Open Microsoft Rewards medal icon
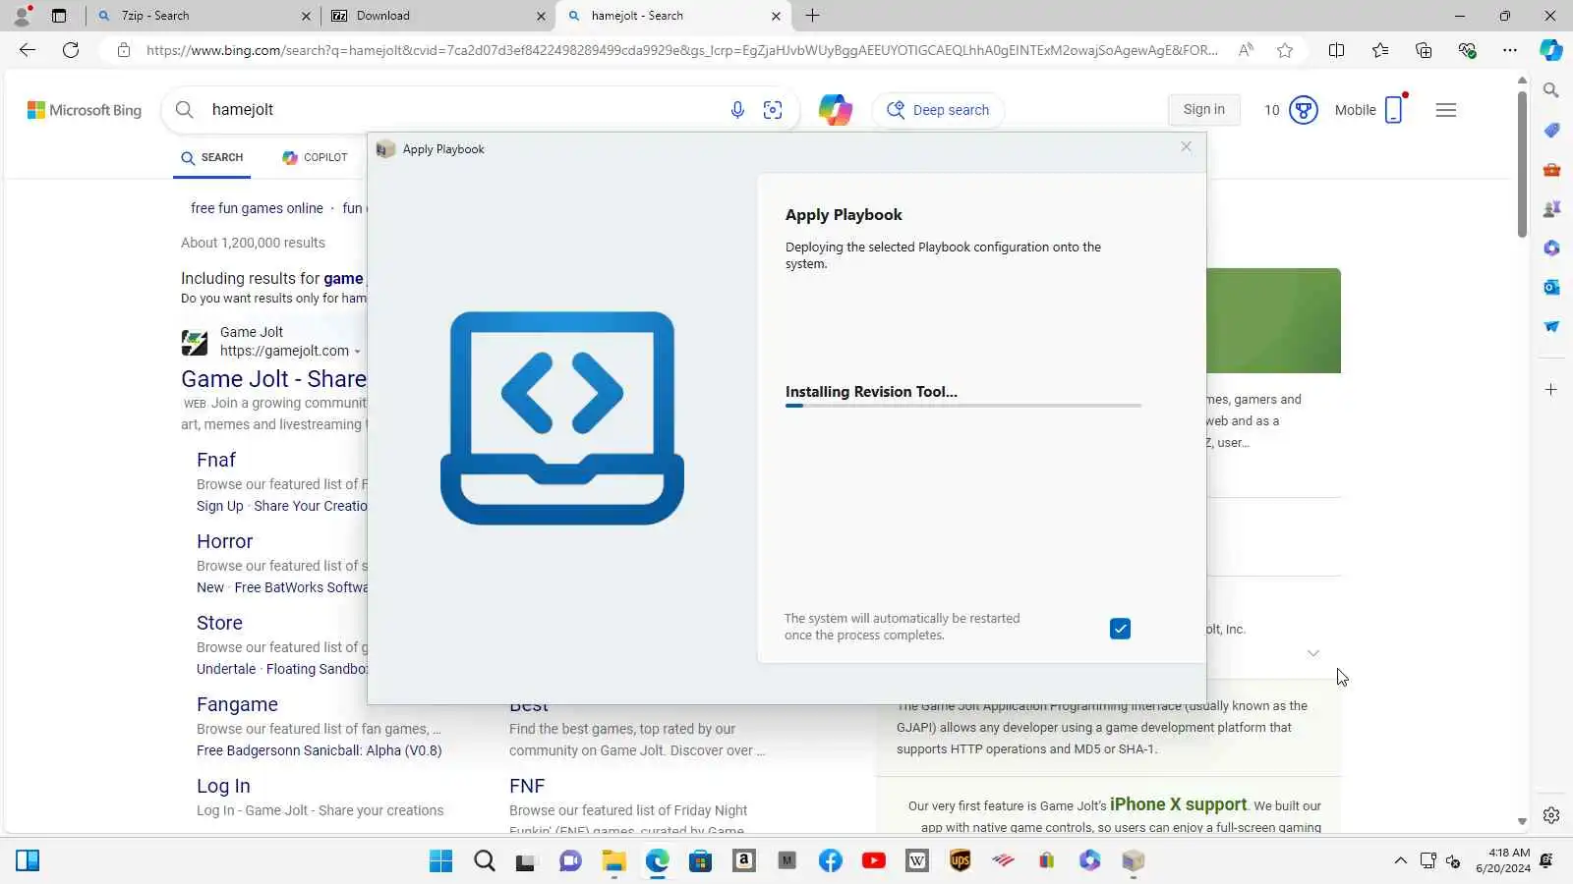1573x884 pixels. (1304, 110)
